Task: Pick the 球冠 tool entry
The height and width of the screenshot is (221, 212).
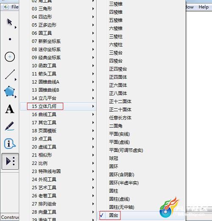Action: pyautogui.click(x=114, y=158)
